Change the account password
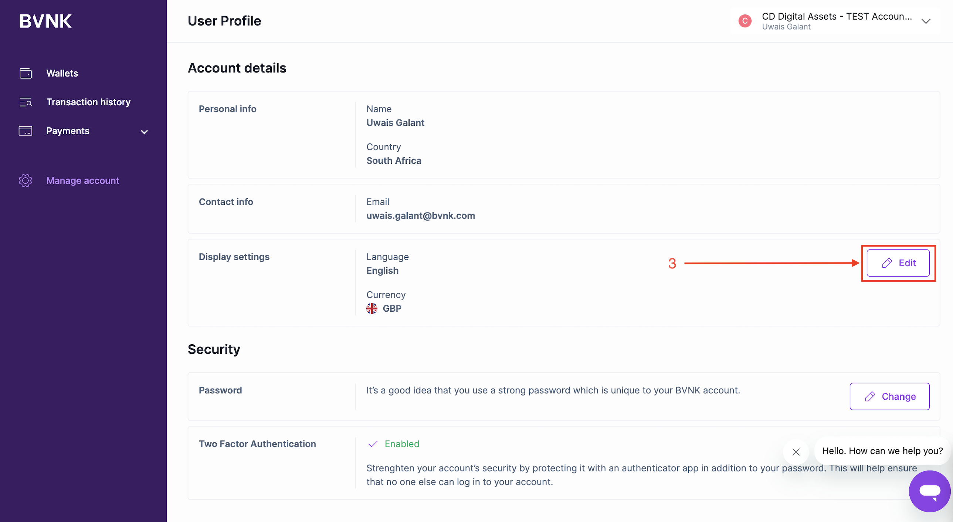953x522 pixels. click(889, 397)
